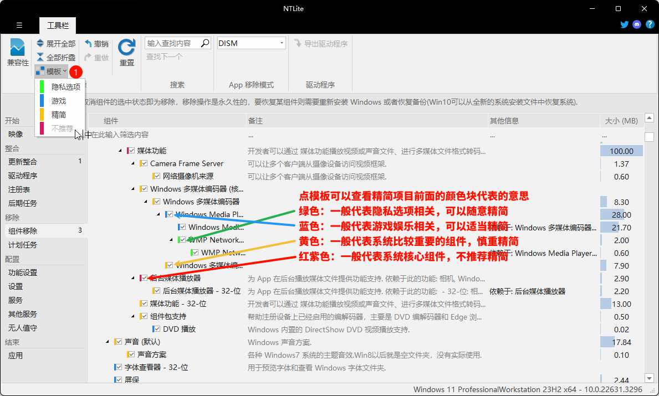Select the 不推荐 template menu item
The width and height of the screenshot is (659, 396).
click(60, 128)
